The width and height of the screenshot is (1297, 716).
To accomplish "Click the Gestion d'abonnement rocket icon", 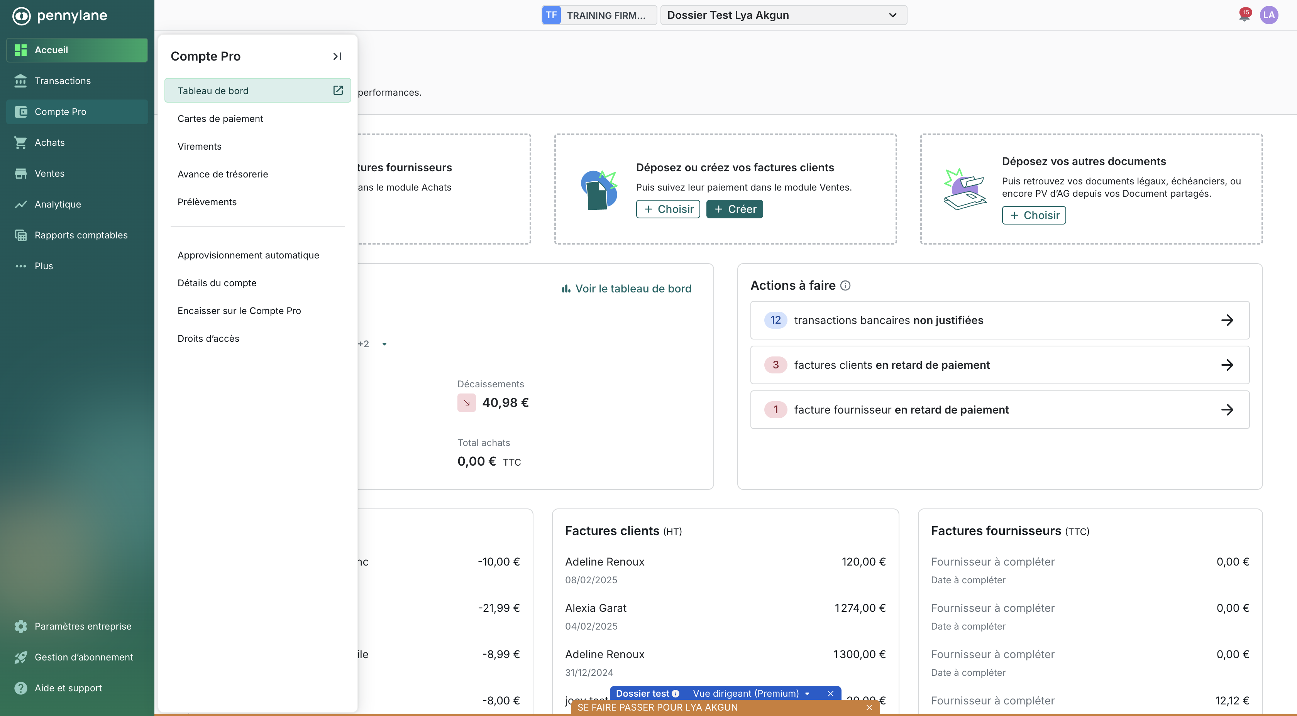I will click(20, 657).
